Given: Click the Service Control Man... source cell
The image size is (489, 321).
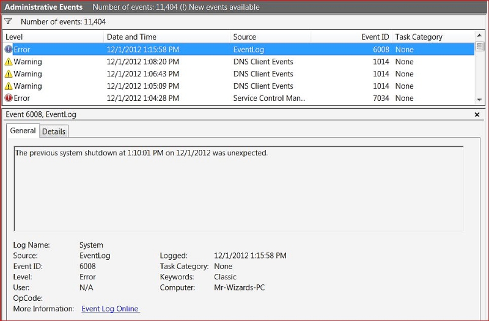Looking at the screenshot, I should click(x=269, y=98).
